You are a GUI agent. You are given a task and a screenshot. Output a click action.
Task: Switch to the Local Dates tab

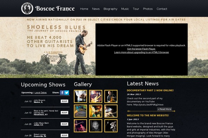coord(41,92)
